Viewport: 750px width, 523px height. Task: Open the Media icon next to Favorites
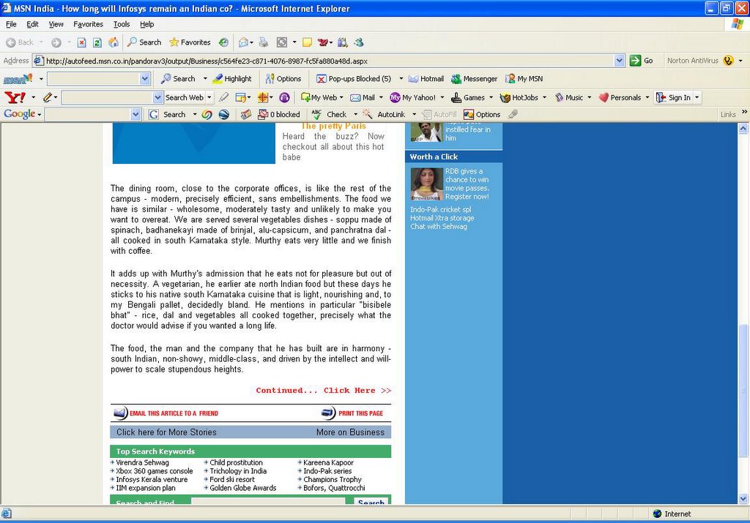(x=223, y=42)
